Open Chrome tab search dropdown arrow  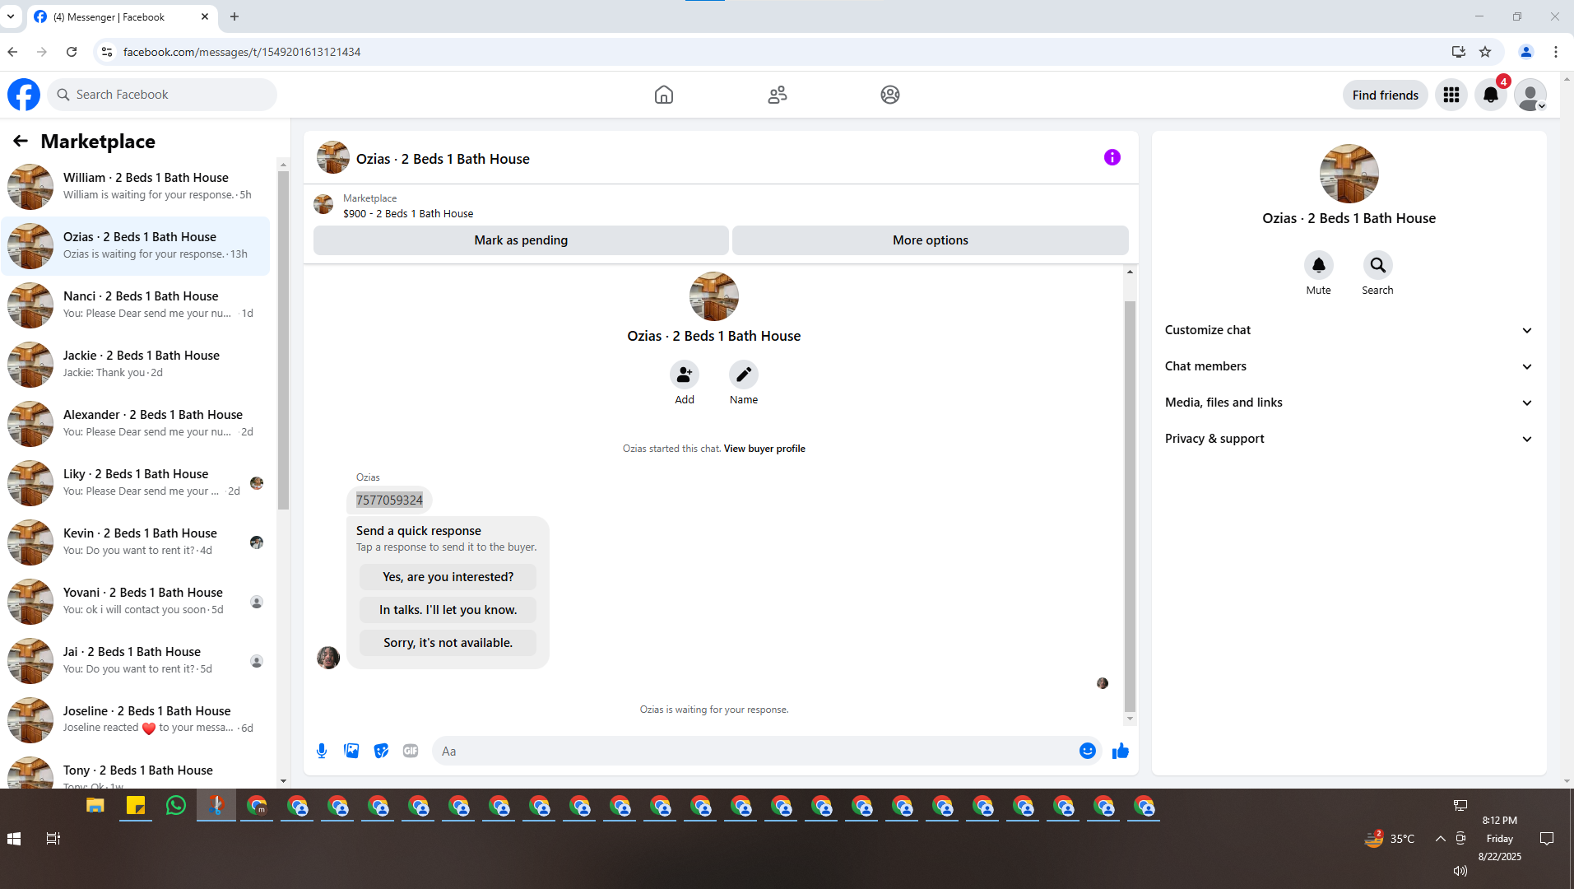[x=11, y=16]
